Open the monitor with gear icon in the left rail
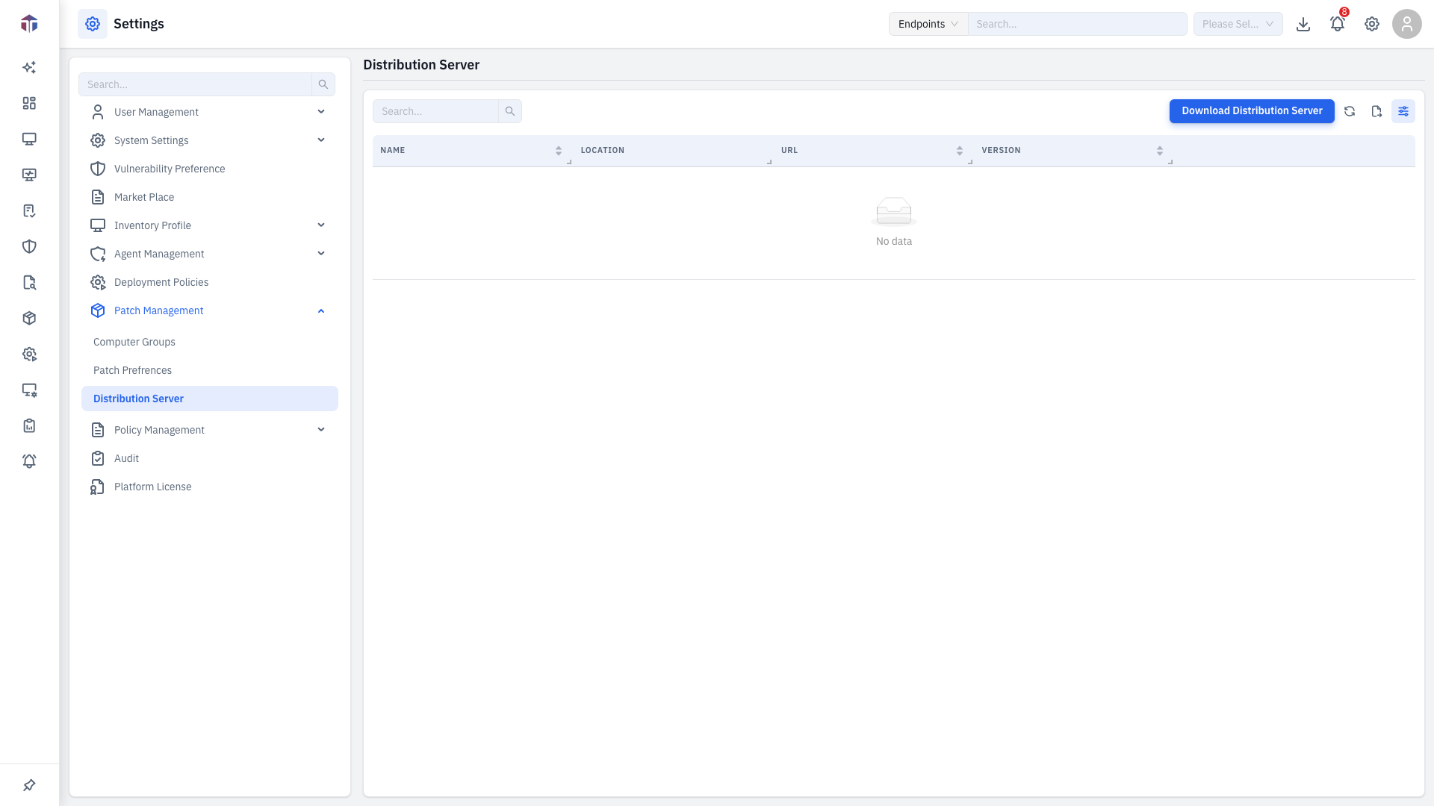This screenshot has height=806, width=1434. click(x=29, y=390)
